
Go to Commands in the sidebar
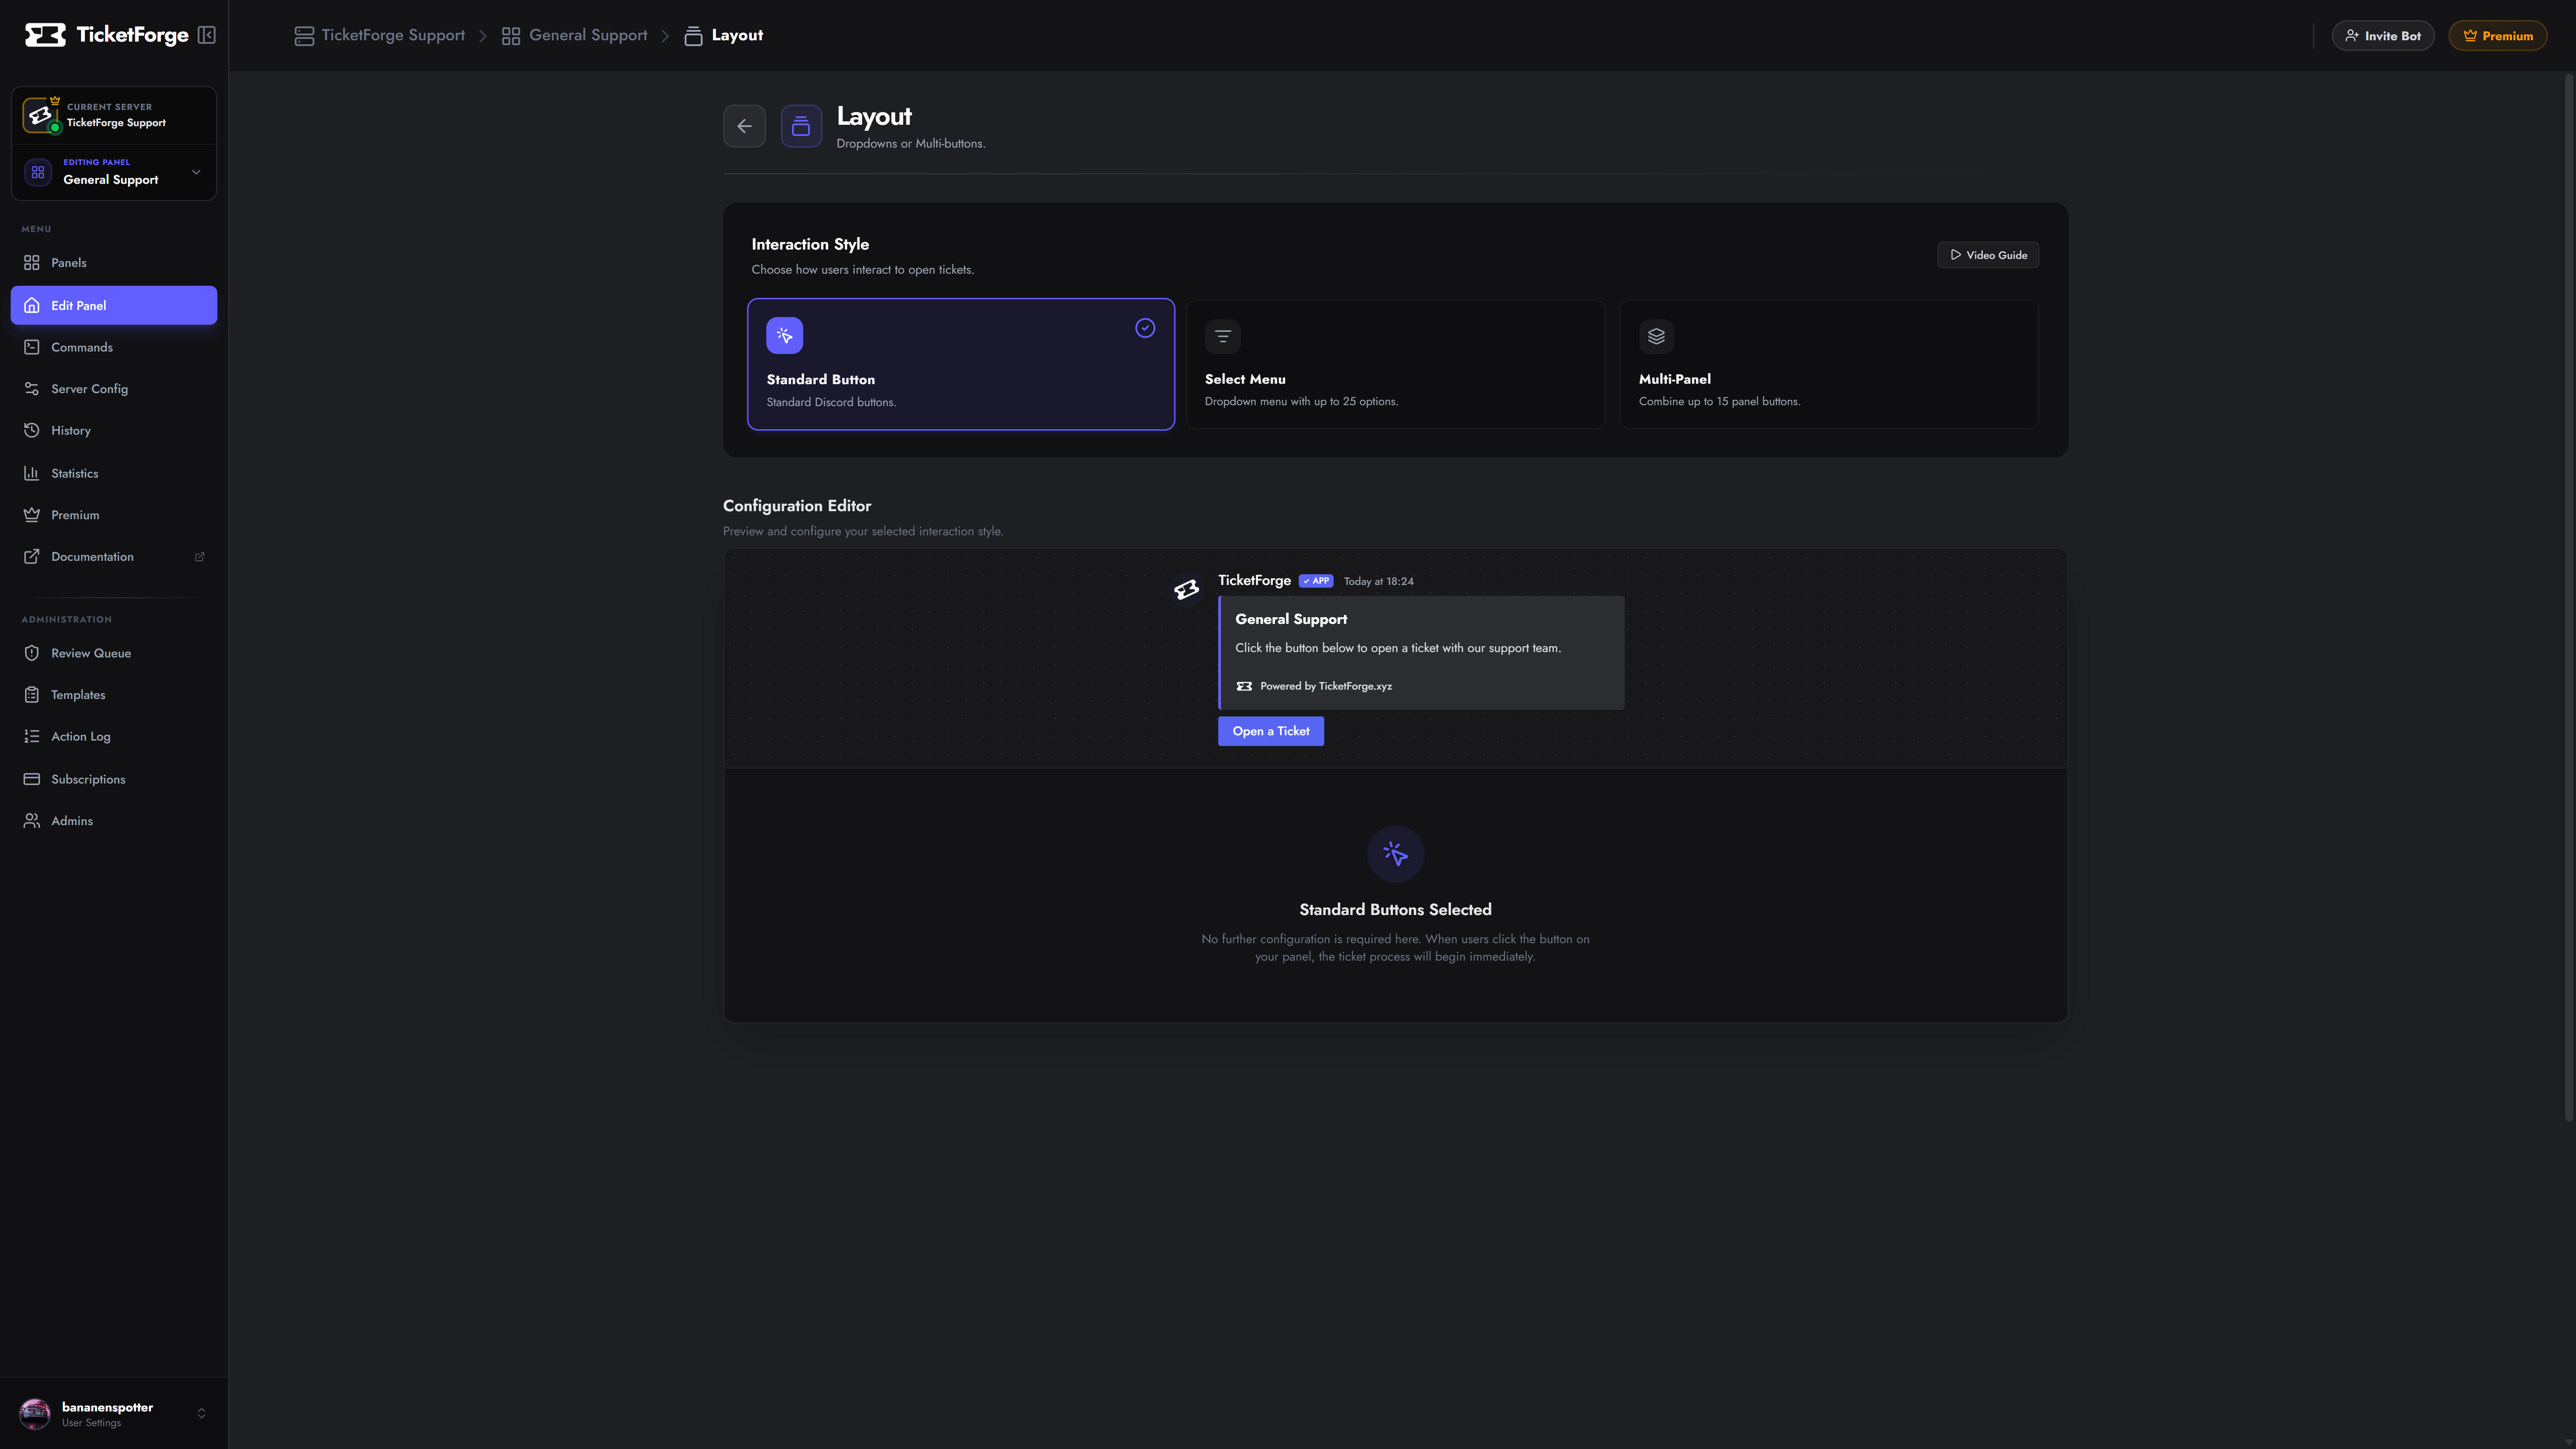[x=114, y=347]
